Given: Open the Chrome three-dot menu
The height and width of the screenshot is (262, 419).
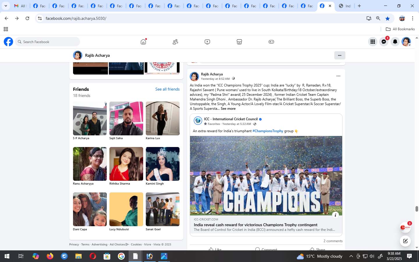Looking at the screenshot, I should (412, 18).
